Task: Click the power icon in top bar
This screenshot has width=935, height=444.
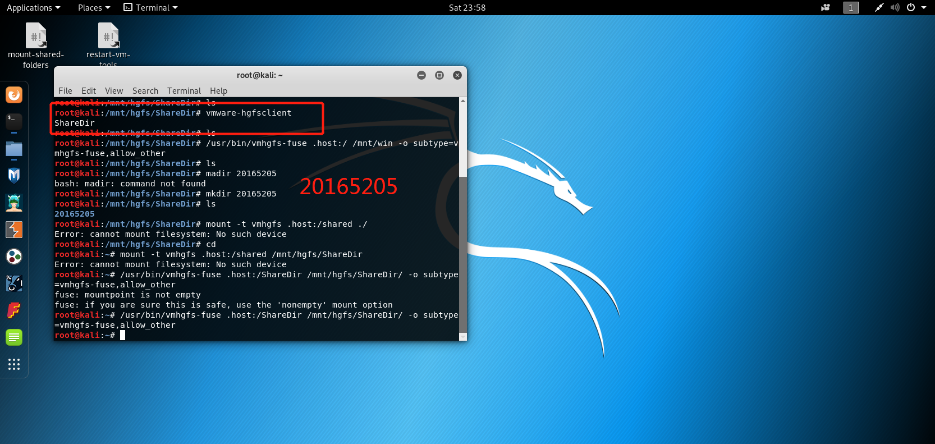Action: tap(911, 7)
